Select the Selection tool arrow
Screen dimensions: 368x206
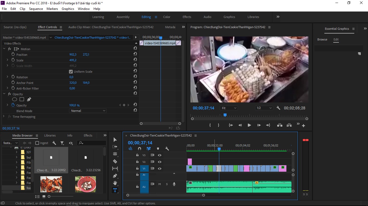115,140
